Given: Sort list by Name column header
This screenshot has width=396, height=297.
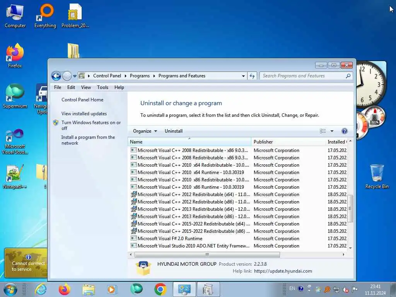Looking at the screenshot, I should pyautogui.click(x=189, y=142).
